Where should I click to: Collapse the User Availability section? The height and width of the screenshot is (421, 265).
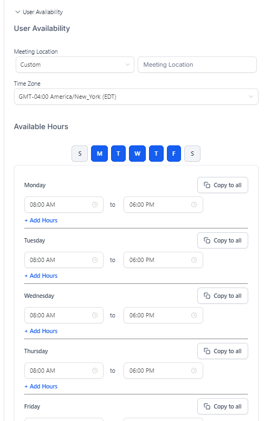39,12
